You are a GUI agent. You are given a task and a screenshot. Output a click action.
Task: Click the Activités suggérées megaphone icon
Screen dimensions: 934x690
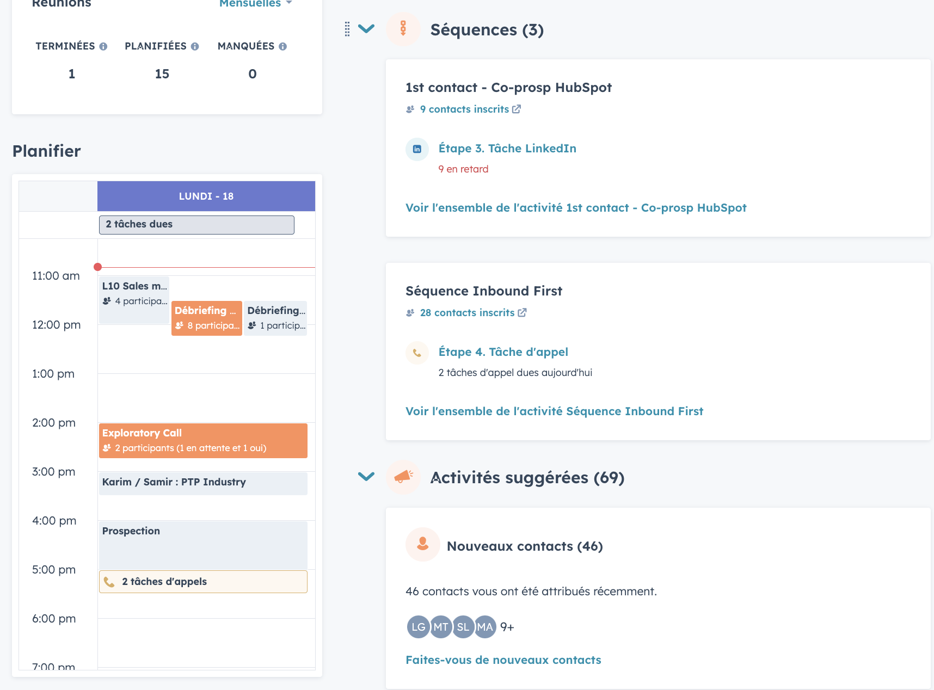tap(403, 477)
